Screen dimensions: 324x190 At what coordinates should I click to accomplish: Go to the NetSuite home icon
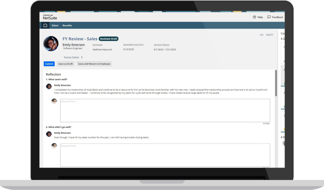45,26
